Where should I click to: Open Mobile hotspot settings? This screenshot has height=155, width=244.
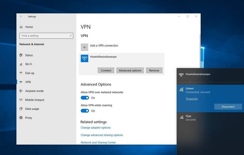coord(35,100)
